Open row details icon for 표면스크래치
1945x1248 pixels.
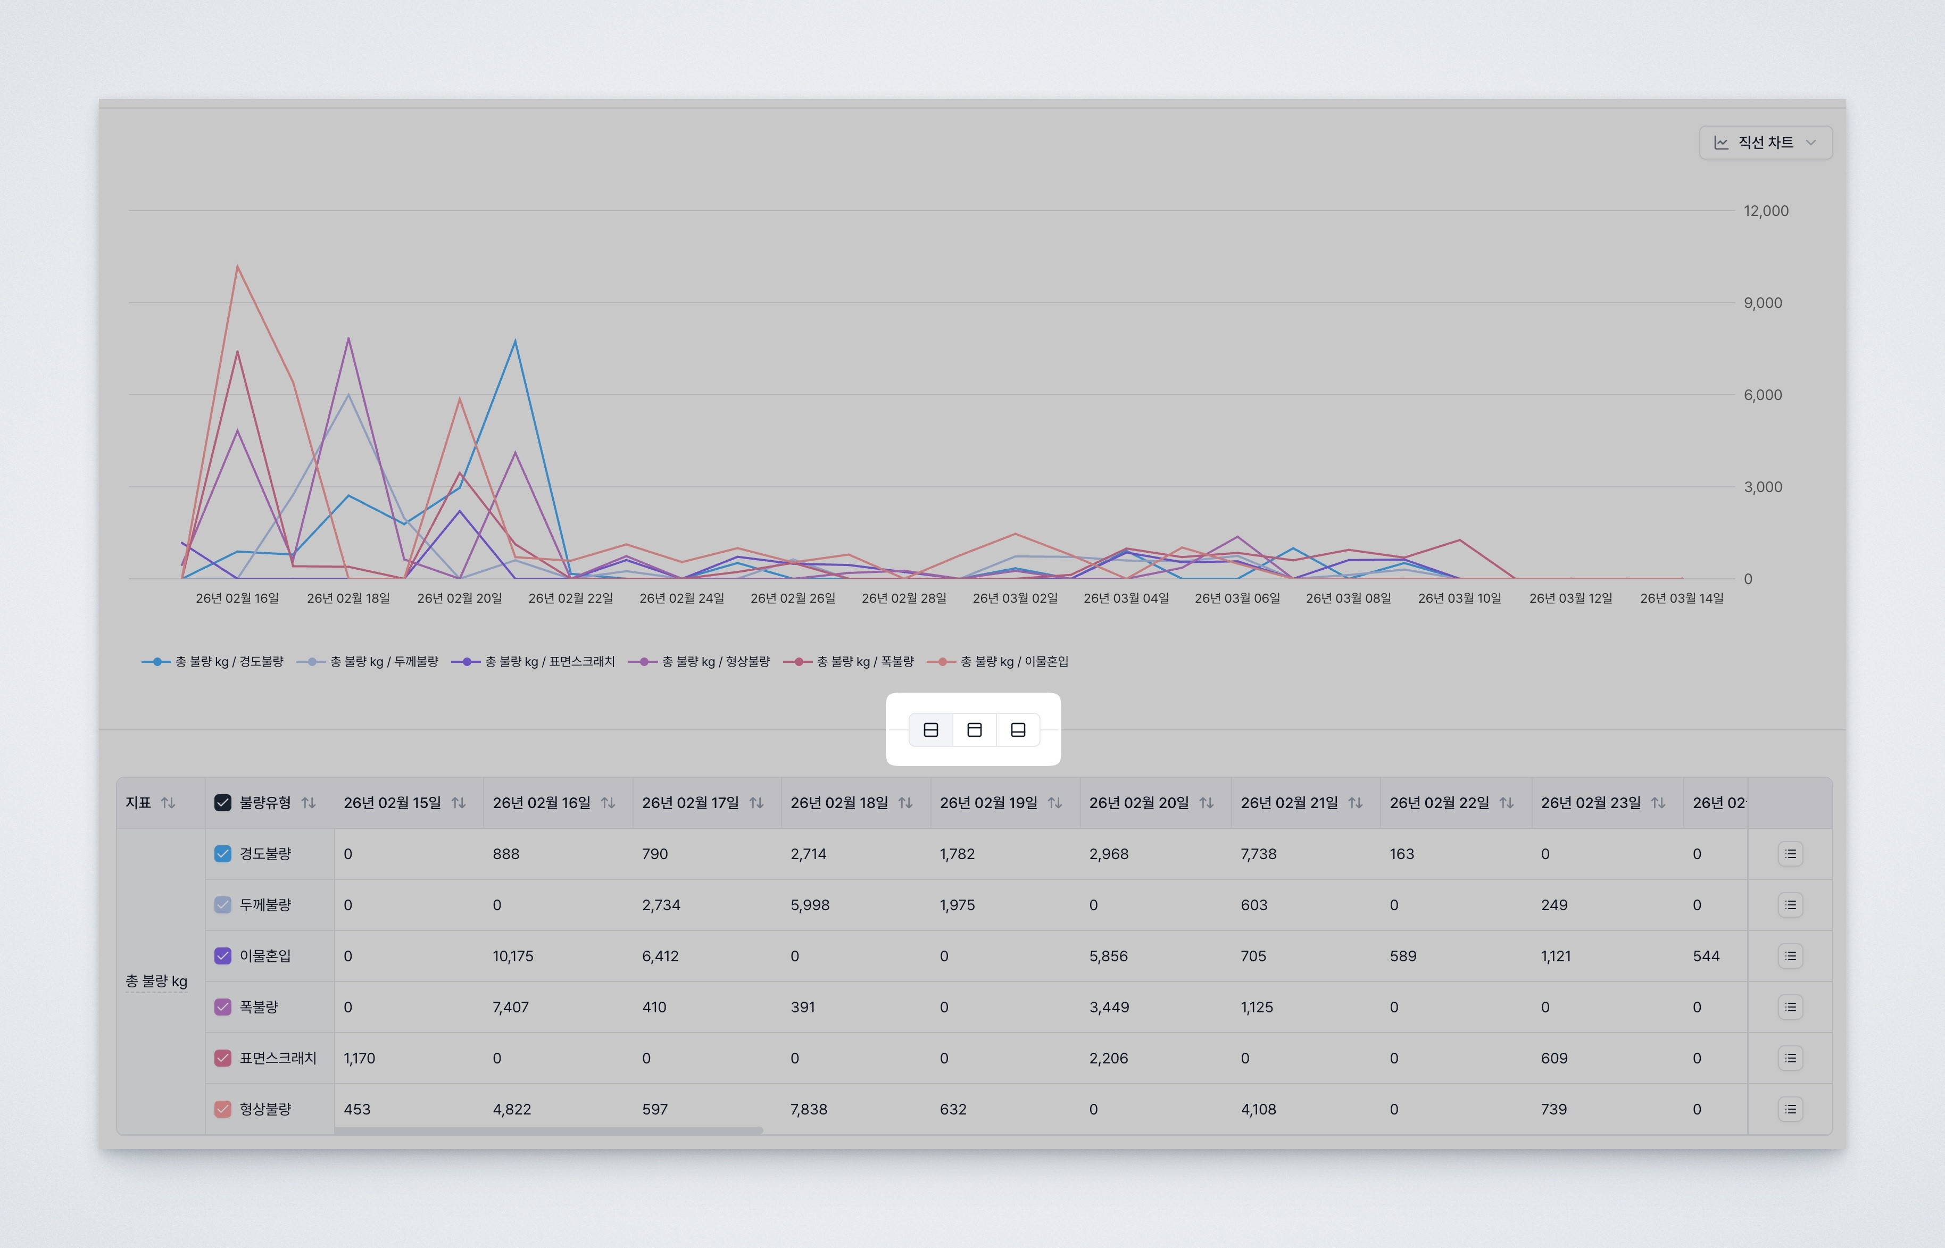tap(1791, 1058)
